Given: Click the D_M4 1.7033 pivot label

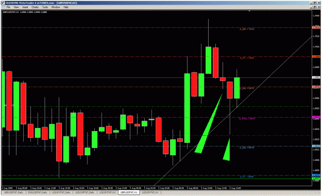Looking at the screenshot, I should click(x=247, y=29).
